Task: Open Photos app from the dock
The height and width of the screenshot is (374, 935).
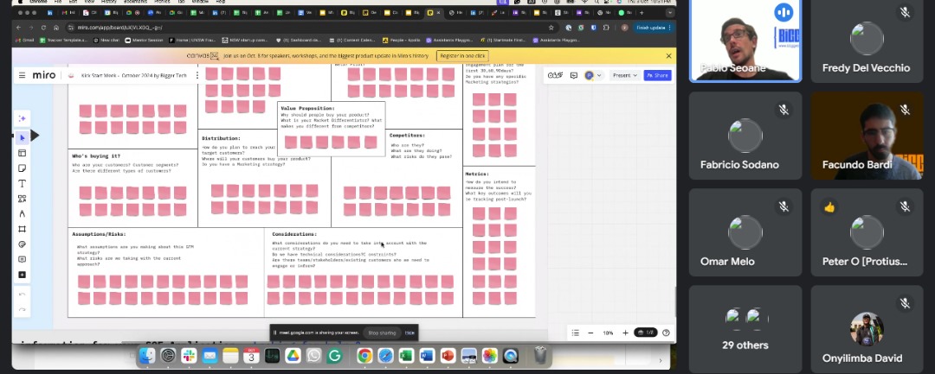Action: 489,356
